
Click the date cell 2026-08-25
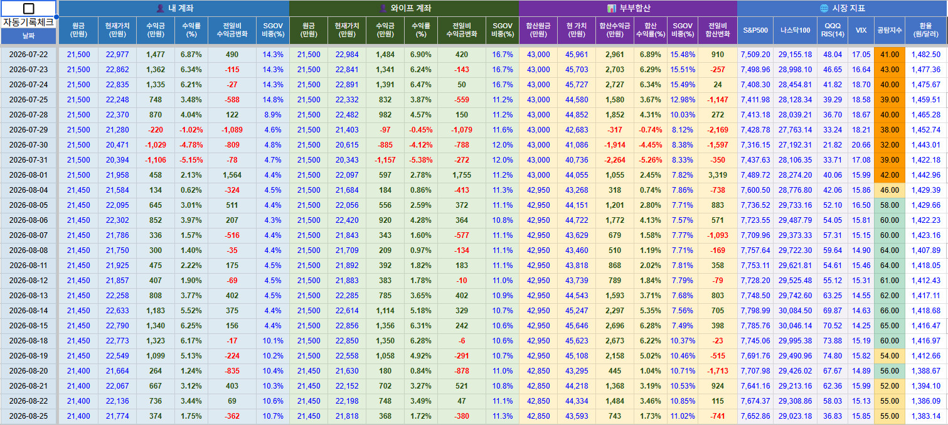tap(28, 416)
